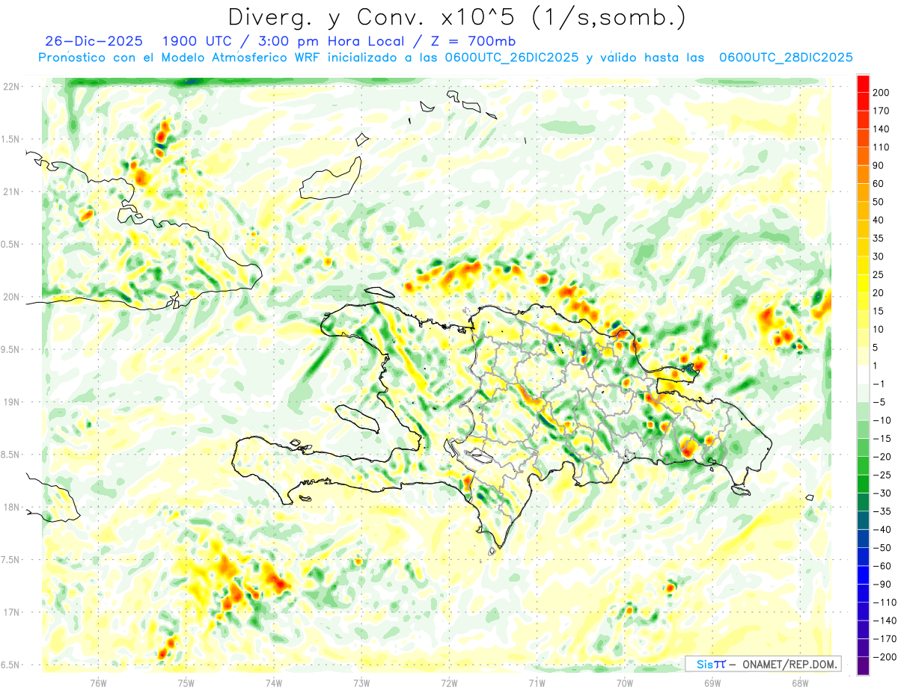
Task: Click the white swatch between 1 and -1
Action: [864, 375]
